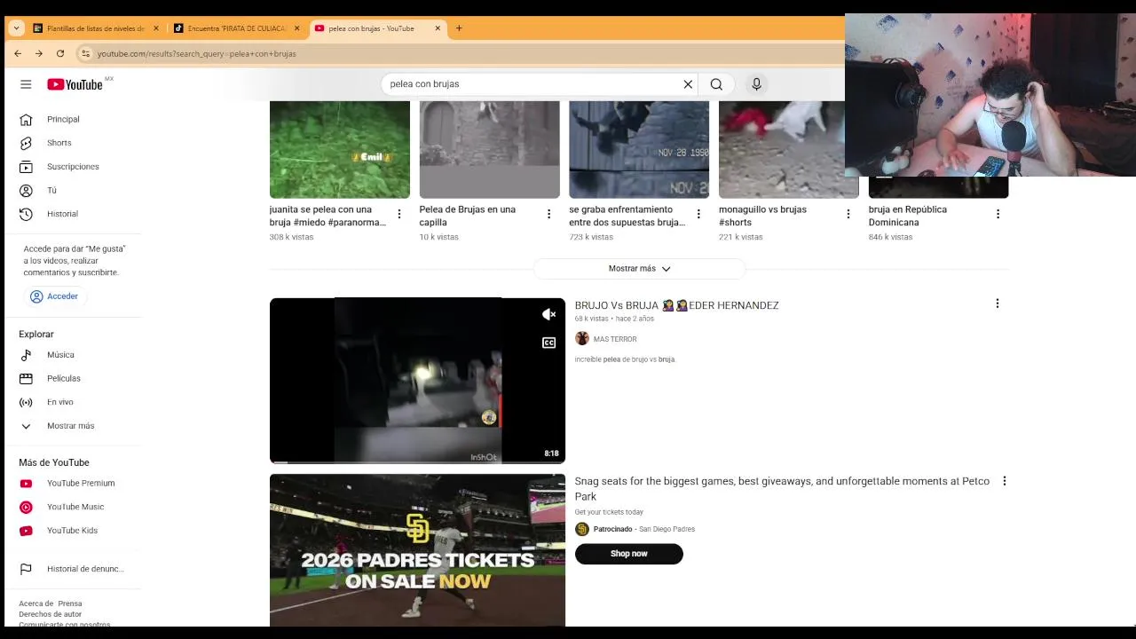
Task: Open the bruja en República Dominicana title
Action: coord(908,216)
